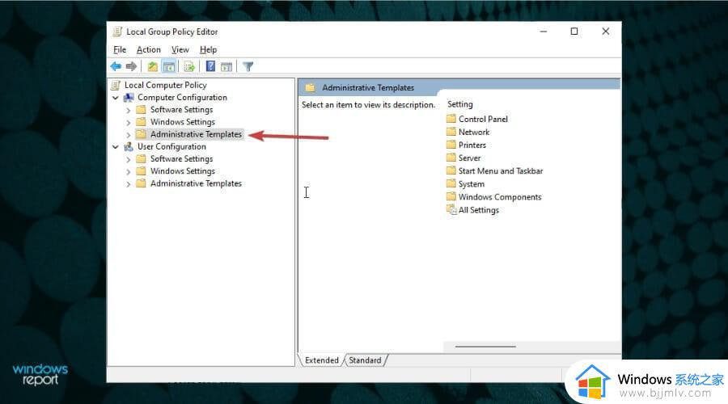Viewport: 728px width, 404px height.
Task: Click the Server folder icon
Action: click(451, 158)
